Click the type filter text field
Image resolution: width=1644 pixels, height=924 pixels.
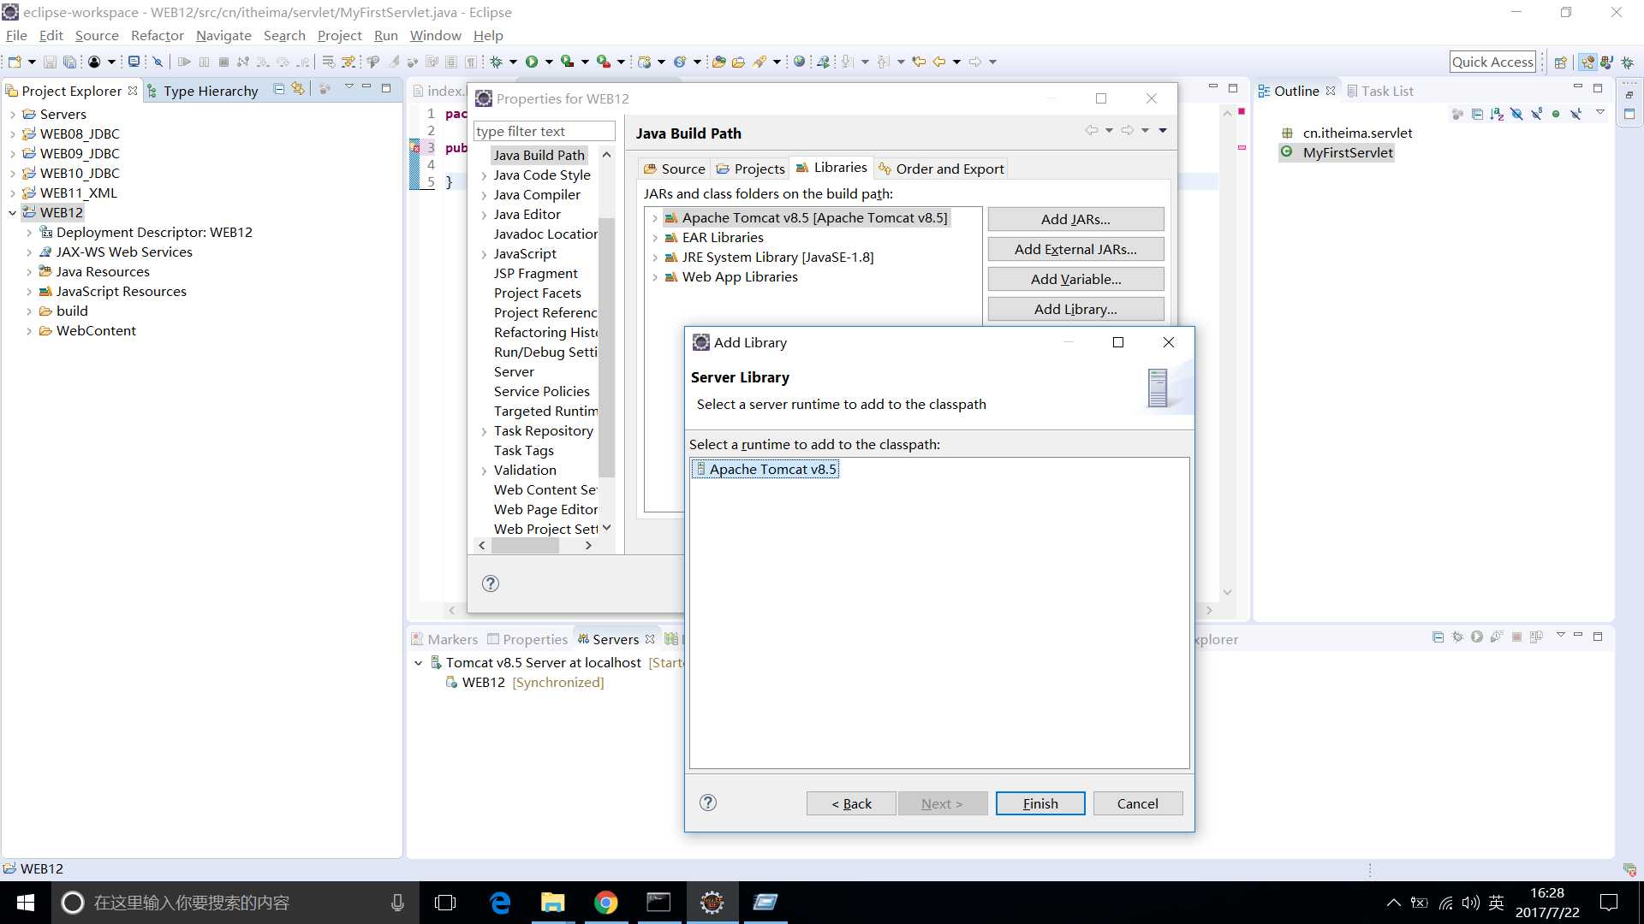tap(545, 131)
